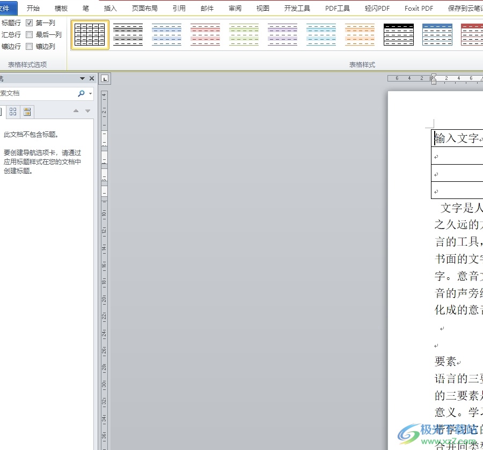Choose the orange light shading table style
483x450 pixels.
(x=360, y=35)
